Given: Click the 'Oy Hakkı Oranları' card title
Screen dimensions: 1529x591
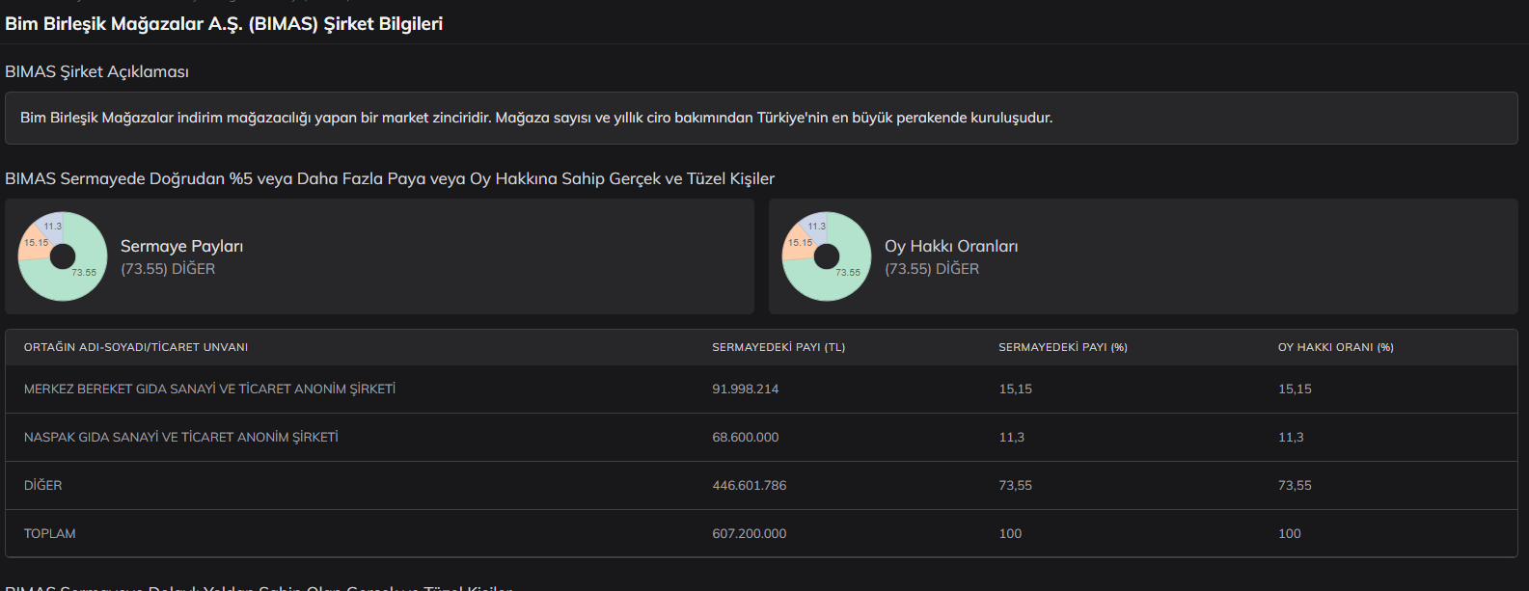Looking at the screenshot, I should coord(951,247).
